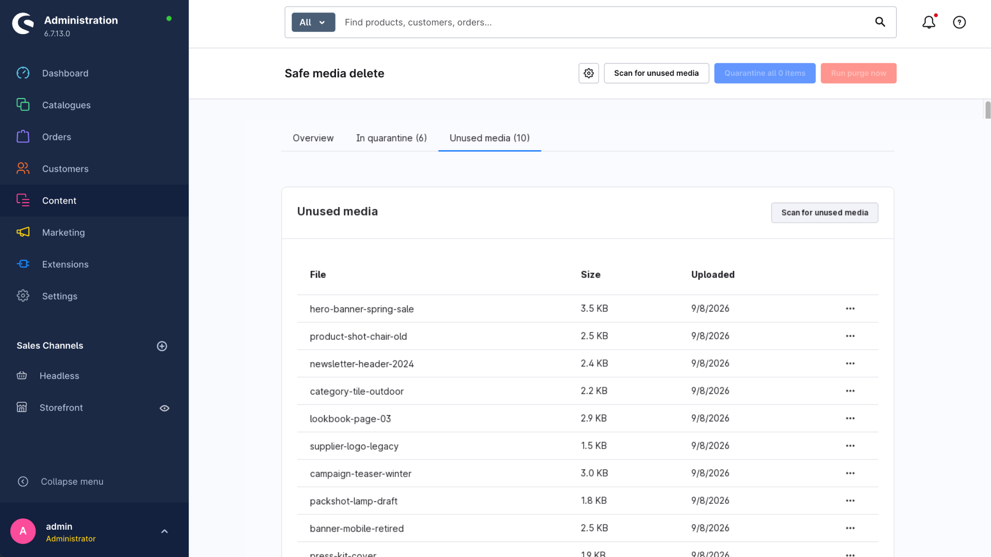The width and height of the screenshot is (991, 557).
Task: Open the Dashboard icon in sidebar
Action: (23, 73)
